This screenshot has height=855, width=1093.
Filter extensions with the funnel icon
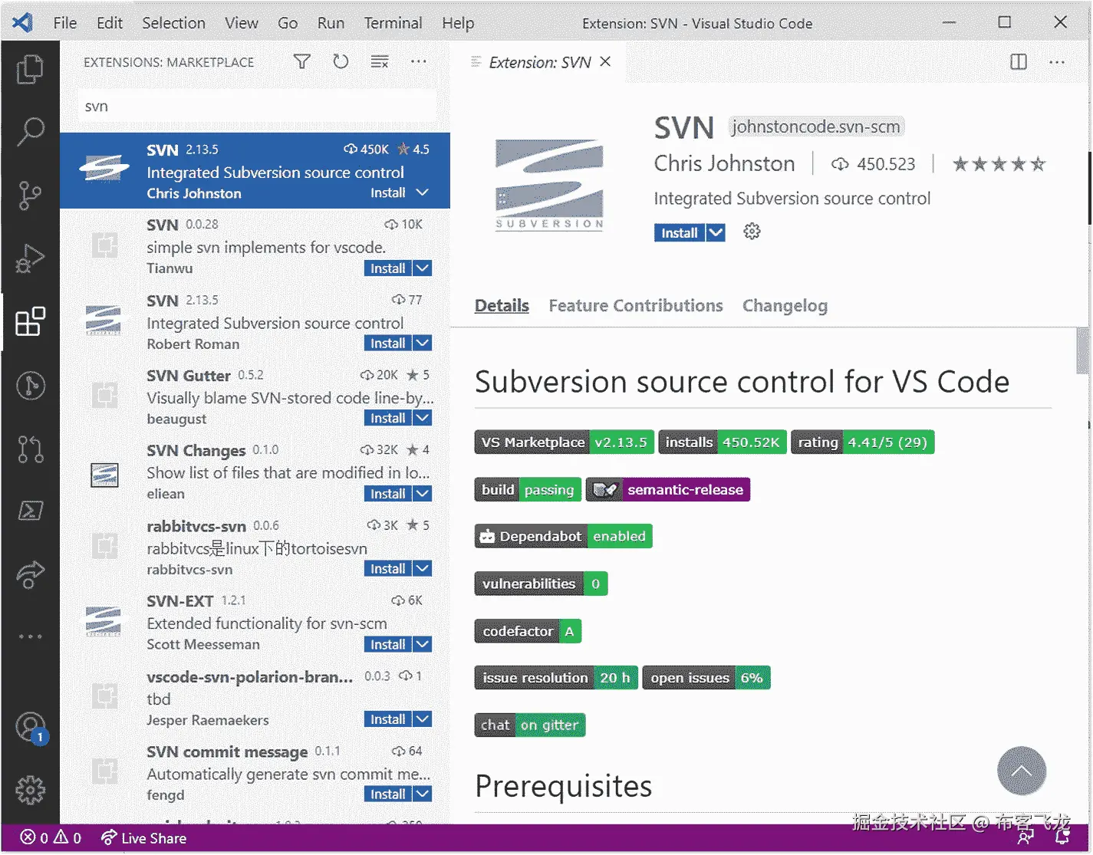click(302, 61)
